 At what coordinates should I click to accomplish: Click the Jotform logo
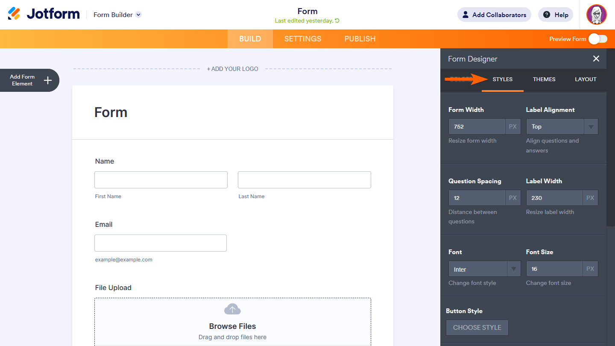coord(43,13)
